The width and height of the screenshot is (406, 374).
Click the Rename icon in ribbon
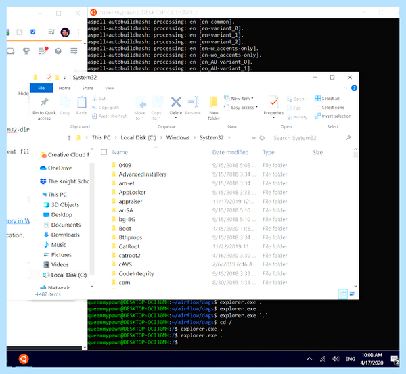pyautogui.click(x=193, y=102)
